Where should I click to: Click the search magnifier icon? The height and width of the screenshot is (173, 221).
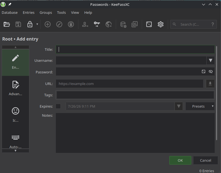tap(174, 24)
